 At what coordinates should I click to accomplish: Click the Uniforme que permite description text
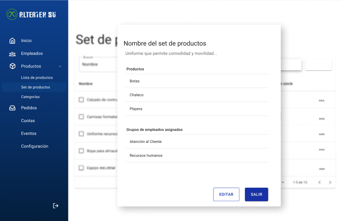pos(171,54)
